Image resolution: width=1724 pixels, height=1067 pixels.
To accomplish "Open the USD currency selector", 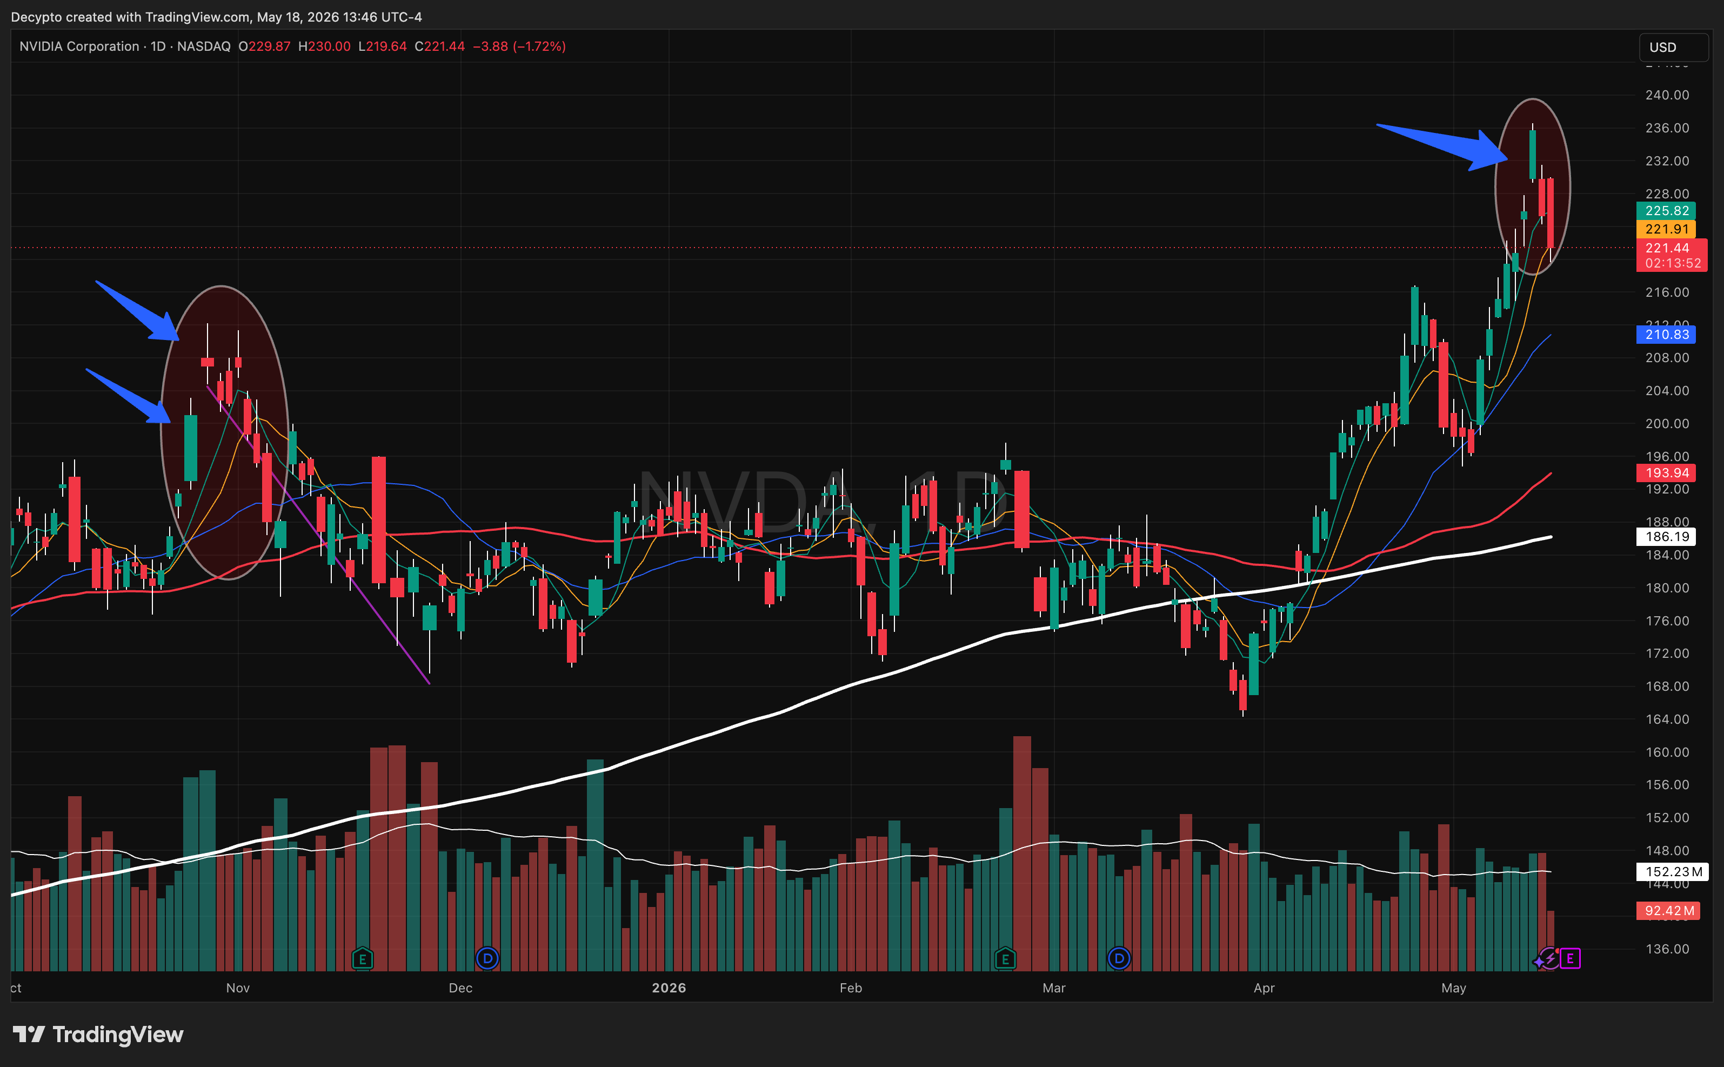I will pyautogui.click(x=1673, y=47).
